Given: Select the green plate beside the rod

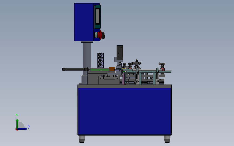Looking at the screenshot, I should 100,70.
